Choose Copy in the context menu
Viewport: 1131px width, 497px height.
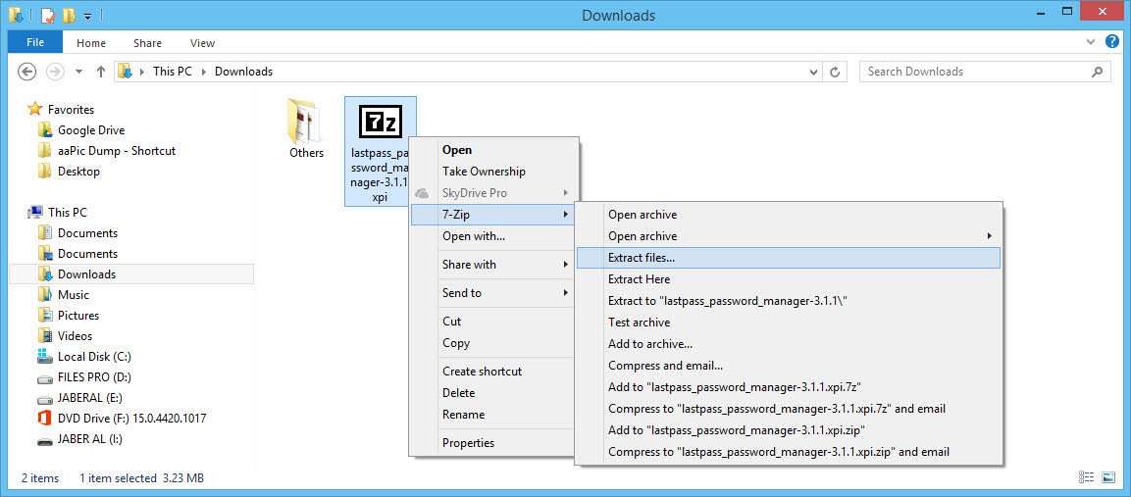pyautogui.click(x=494, y=343)
